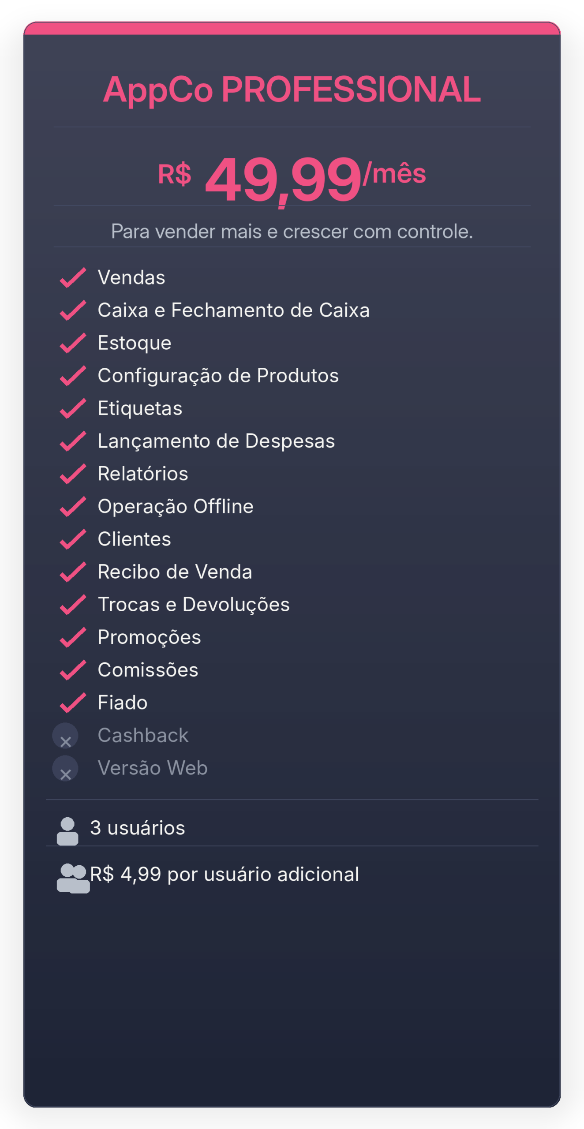Screen dimensions: 584x1129
Task: Click the R$ 4,99 por usuário adicional text
Action: tap(224, 874)
